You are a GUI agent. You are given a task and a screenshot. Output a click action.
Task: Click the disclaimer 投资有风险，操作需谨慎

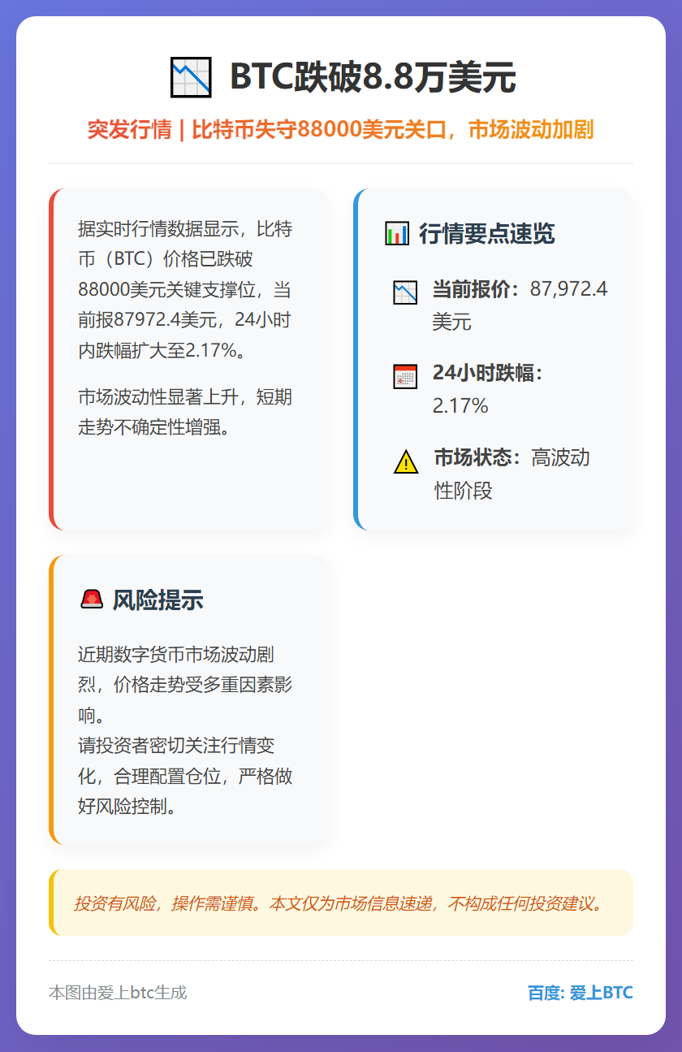[x=340, y=903]
